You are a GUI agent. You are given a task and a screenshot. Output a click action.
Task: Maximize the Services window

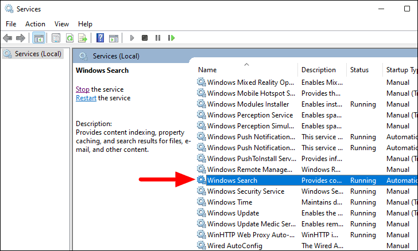point(407,9)
